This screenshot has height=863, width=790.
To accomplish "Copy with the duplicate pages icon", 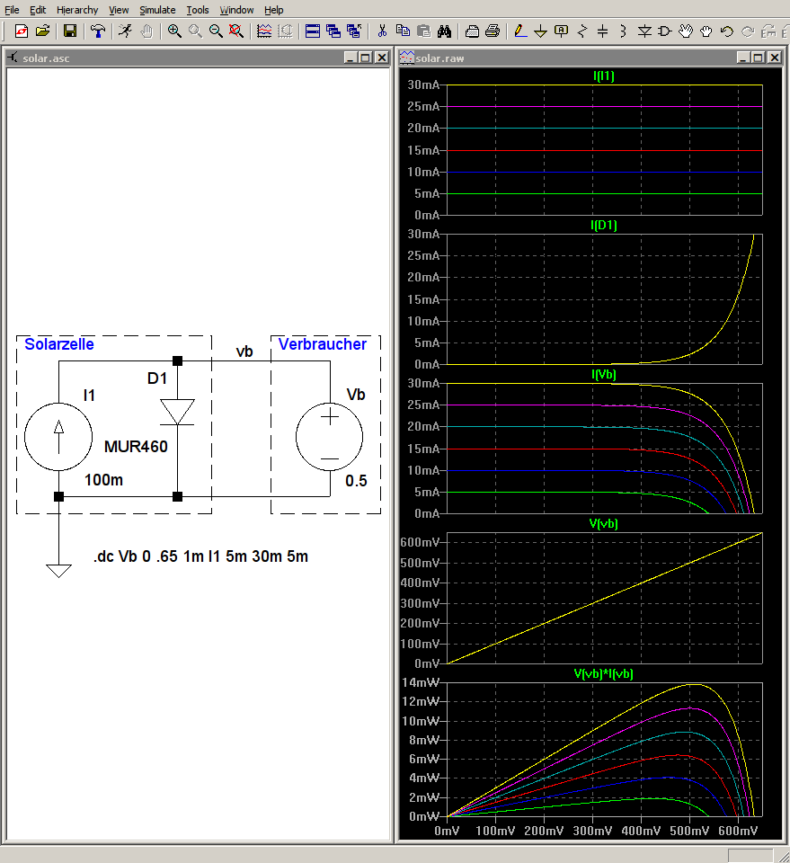I will (x=403, y=31).
